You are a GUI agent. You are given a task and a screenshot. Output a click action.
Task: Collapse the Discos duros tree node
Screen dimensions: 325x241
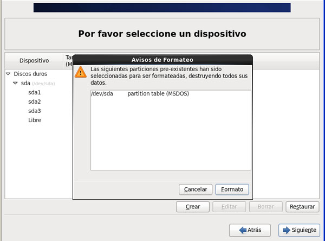click(8, 74)
